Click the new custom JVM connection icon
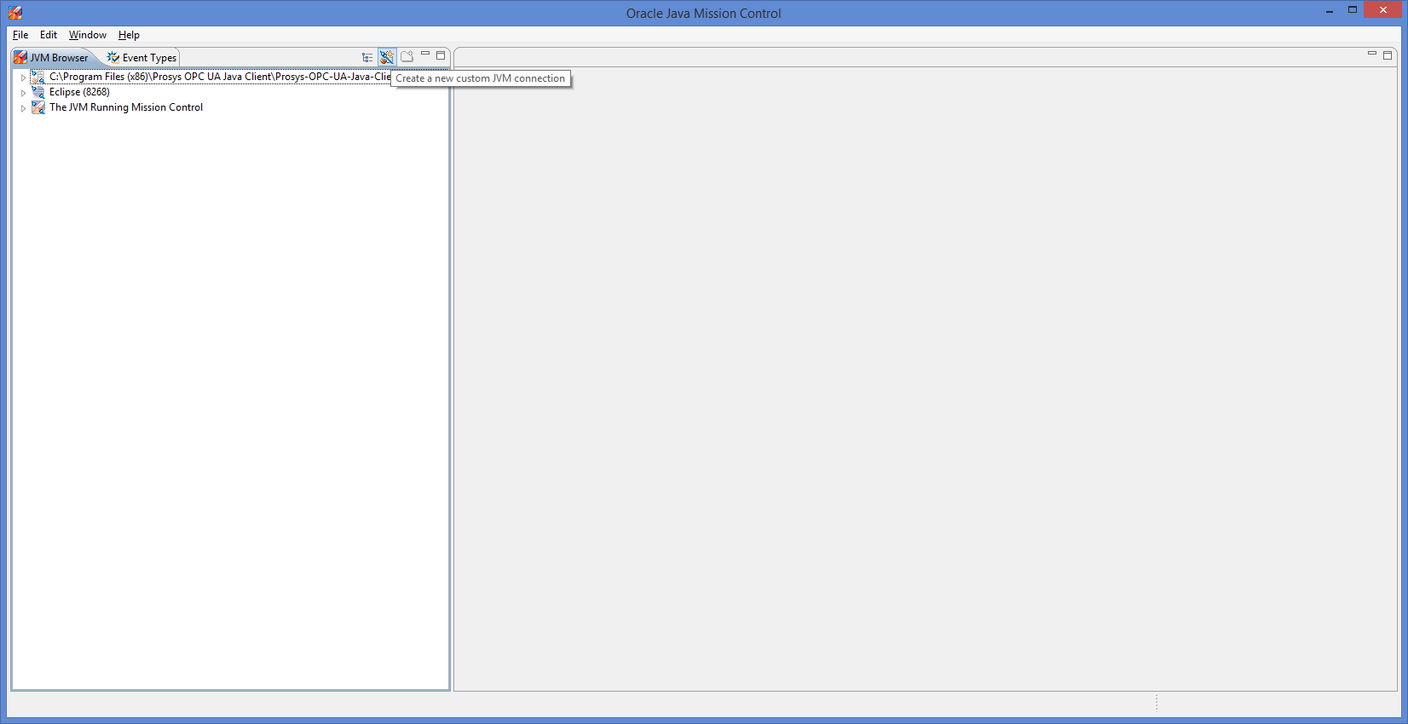 pyautogui.click(x=387, y=57)
